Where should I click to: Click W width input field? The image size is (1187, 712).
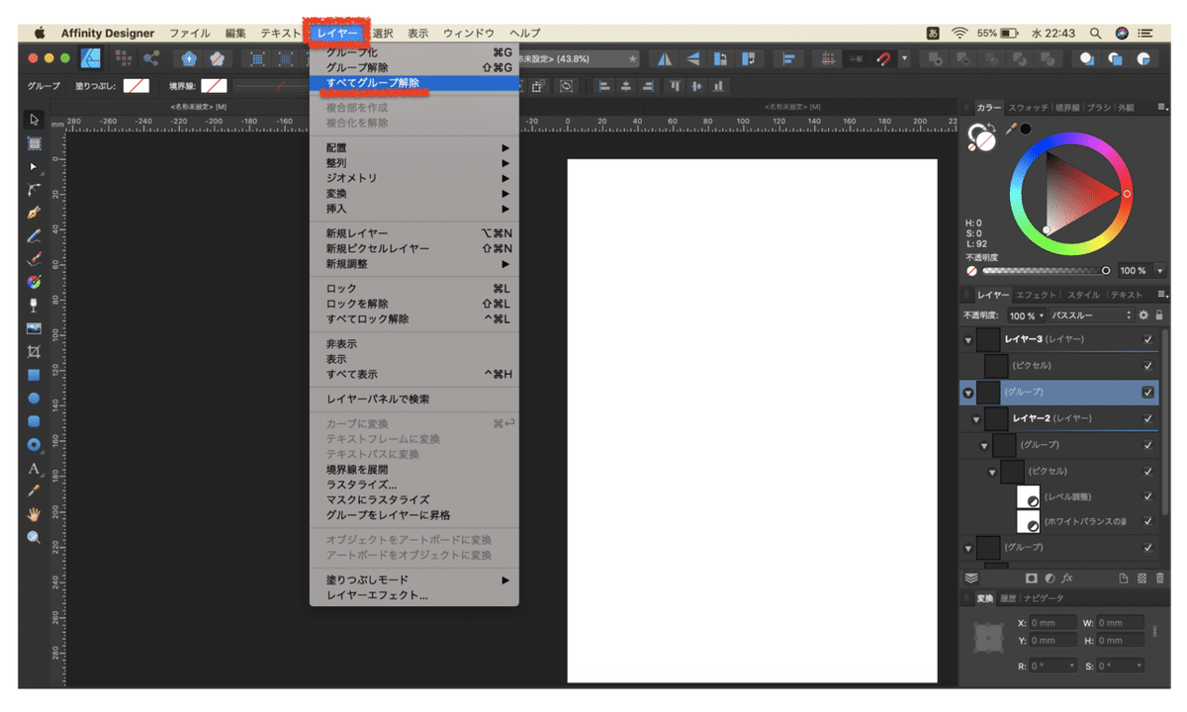point(1120,623)
